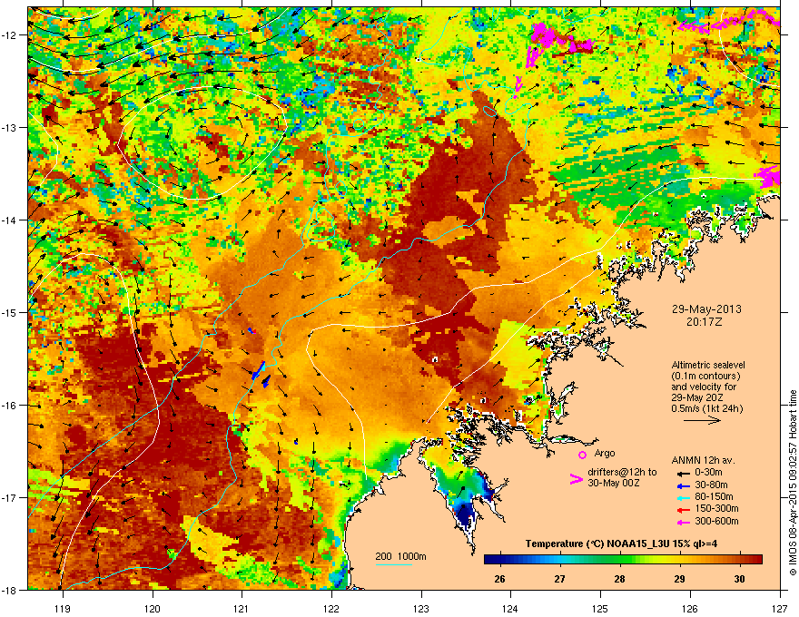
Task: Click the longitude axis label 121
Action: pyautogui.click(x=242, y=608)
